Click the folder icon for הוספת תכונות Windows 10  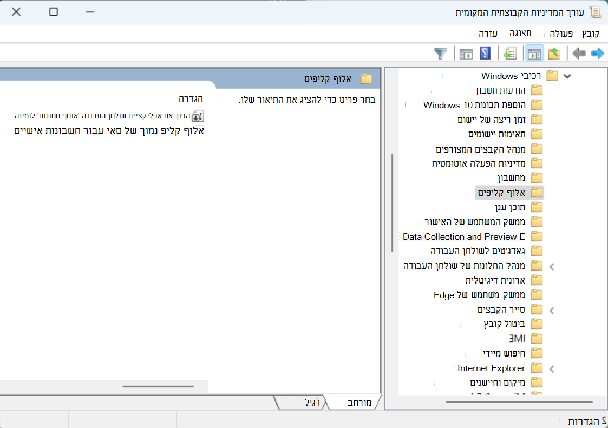537,105
